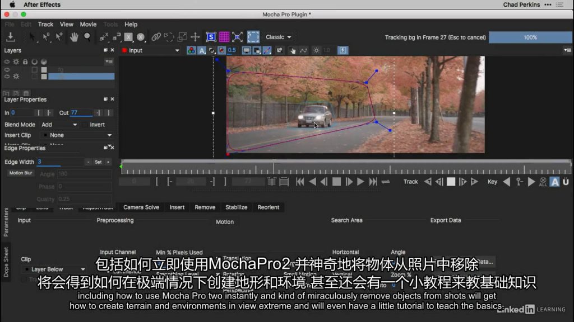Image resolution: width=574 pixels, height=322 pixels.
Task: Open the Layer Below clip dropdown
Action: pos(54,269)
